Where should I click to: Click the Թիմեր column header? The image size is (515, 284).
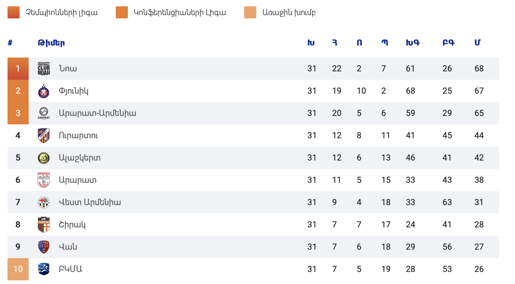[x=51, y=43]
